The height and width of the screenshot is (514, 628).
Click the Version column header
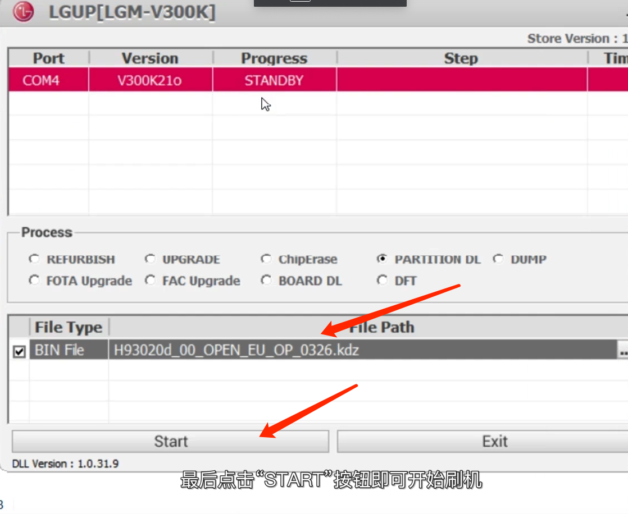150,58
